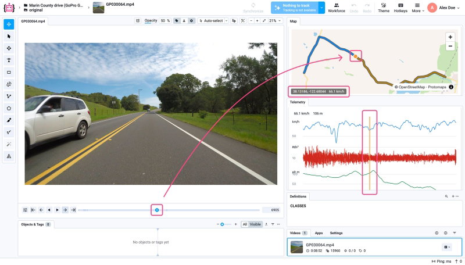Select the drag figure tool with four arrows
This screenshot has height=265, width=465.
9,48
